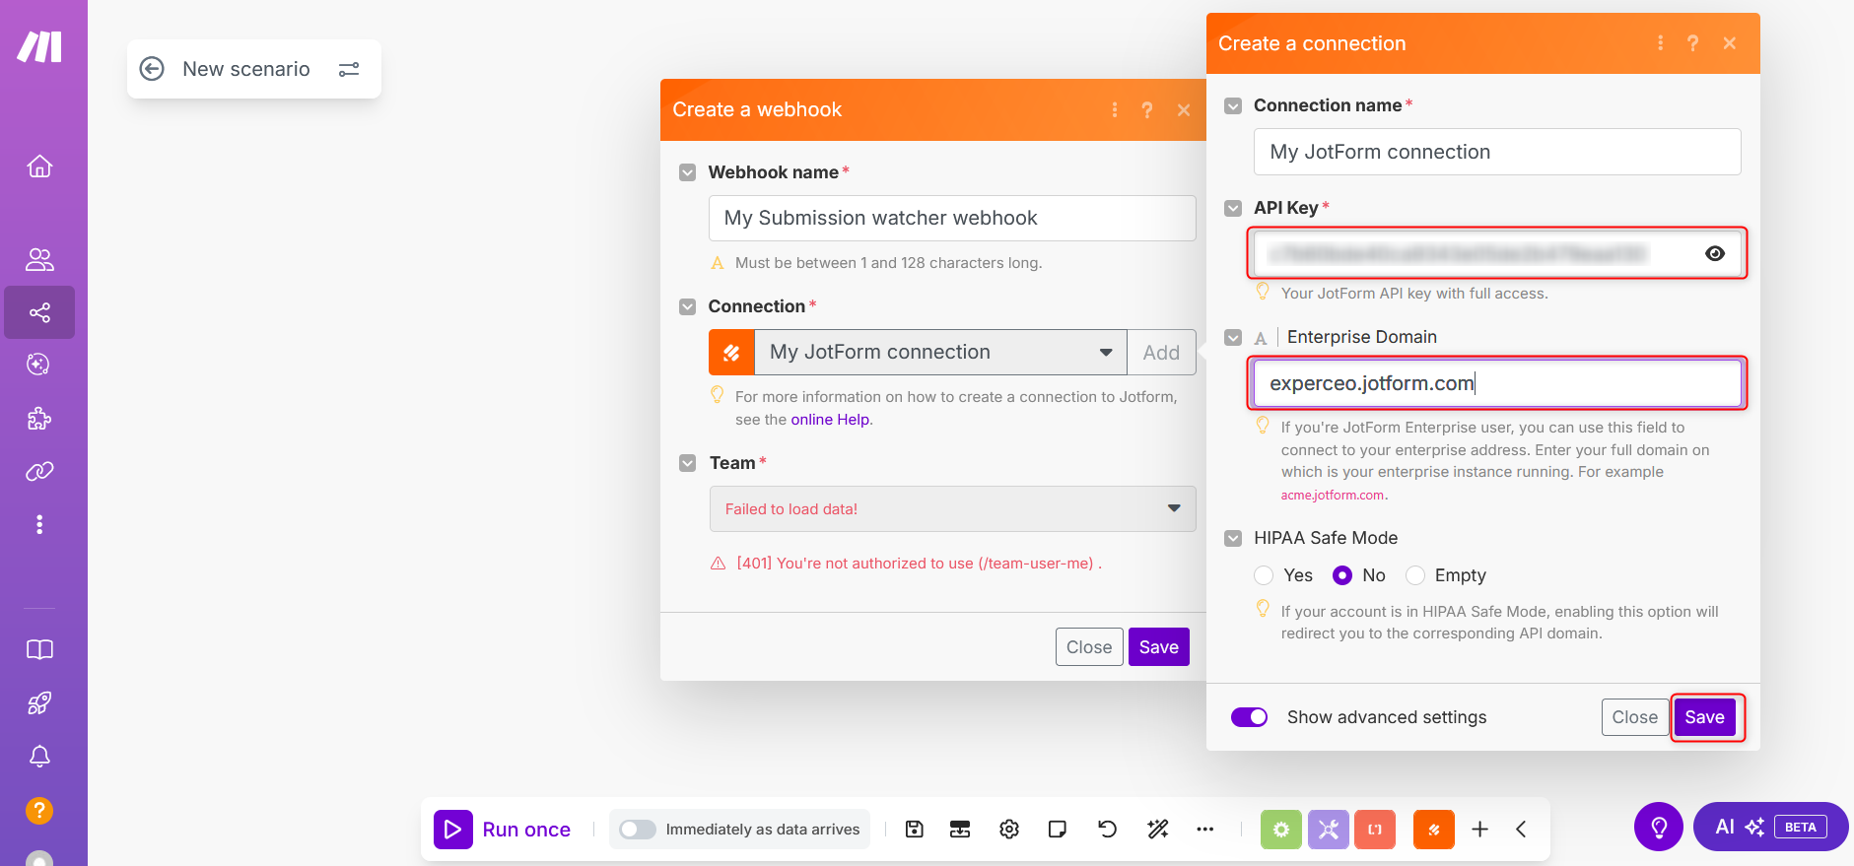1854x866 pixels.
Task: Select Empty for HIPAA Safe Mode
Action: click(1415, 575)
